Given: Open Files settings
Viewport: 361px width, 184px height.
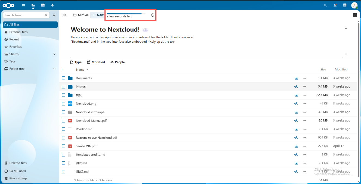Looking at the screenshot, I should (30, 179).
